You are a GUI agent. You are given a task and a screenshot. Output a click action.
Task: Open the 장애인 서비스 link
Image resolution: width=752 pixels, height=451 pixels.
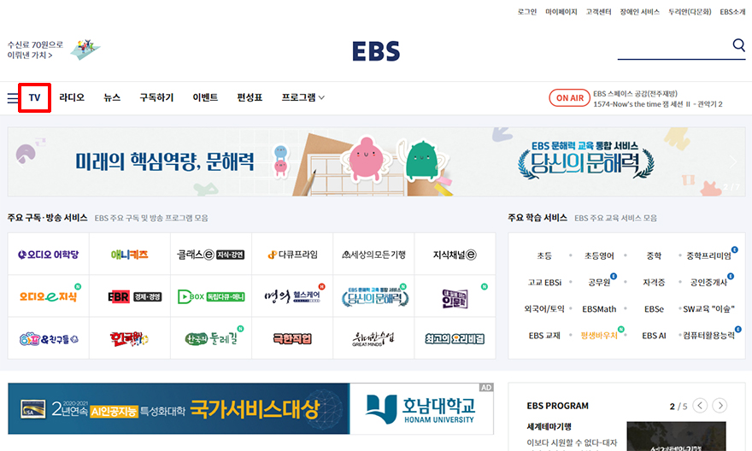pos(640,11)
